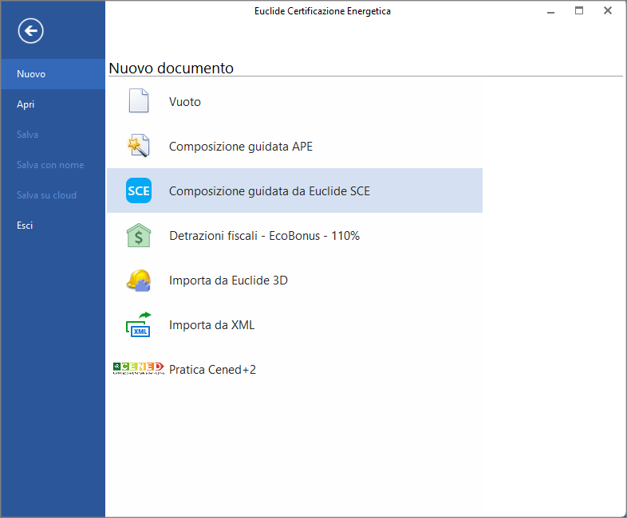627x518 pixels.
Task: Select the Importa da XML label
Action: 211,325
